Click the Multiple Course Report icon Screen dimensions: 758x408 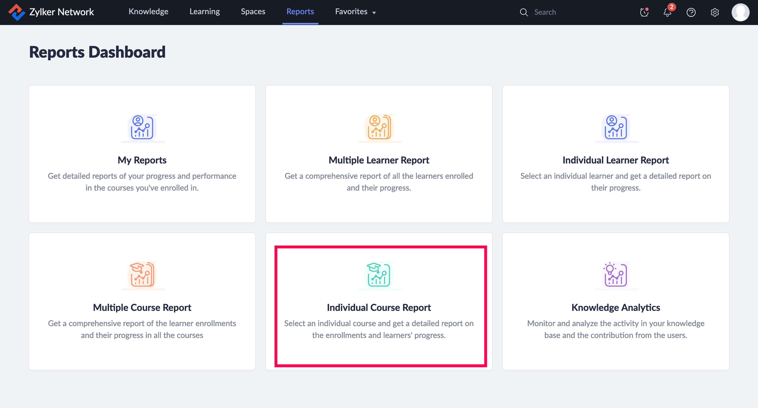[142, 274]
